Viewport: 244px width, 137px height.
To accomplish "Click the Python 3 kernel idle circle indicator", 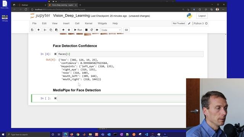I will pyautogui.click(x=206, y=24).
